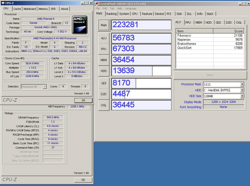Viewport: 250px width, 186px height.
Task: Click OK in the front CPU-Z window
Action: coord(83,100)
